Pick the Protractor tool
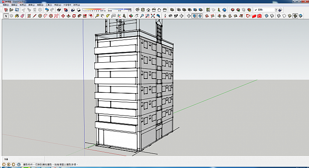 (108, 16)
